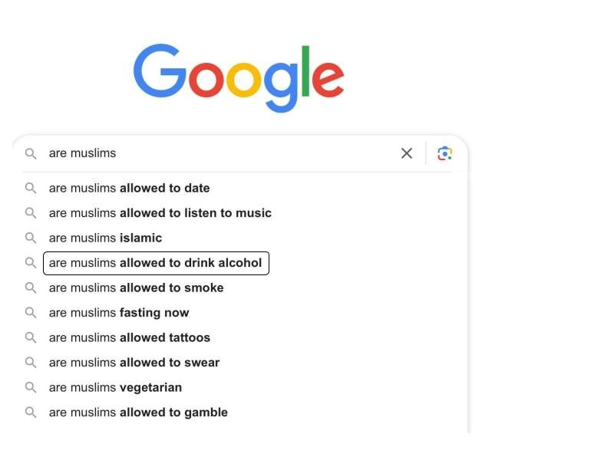Image resolution: width=614 pixels, height=460 pixels.
Task: Click the search icon beside 'are muslims allowed to date'
Action: click(x=31, y=188)
